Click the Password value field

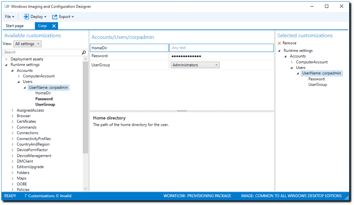point(221,56)
